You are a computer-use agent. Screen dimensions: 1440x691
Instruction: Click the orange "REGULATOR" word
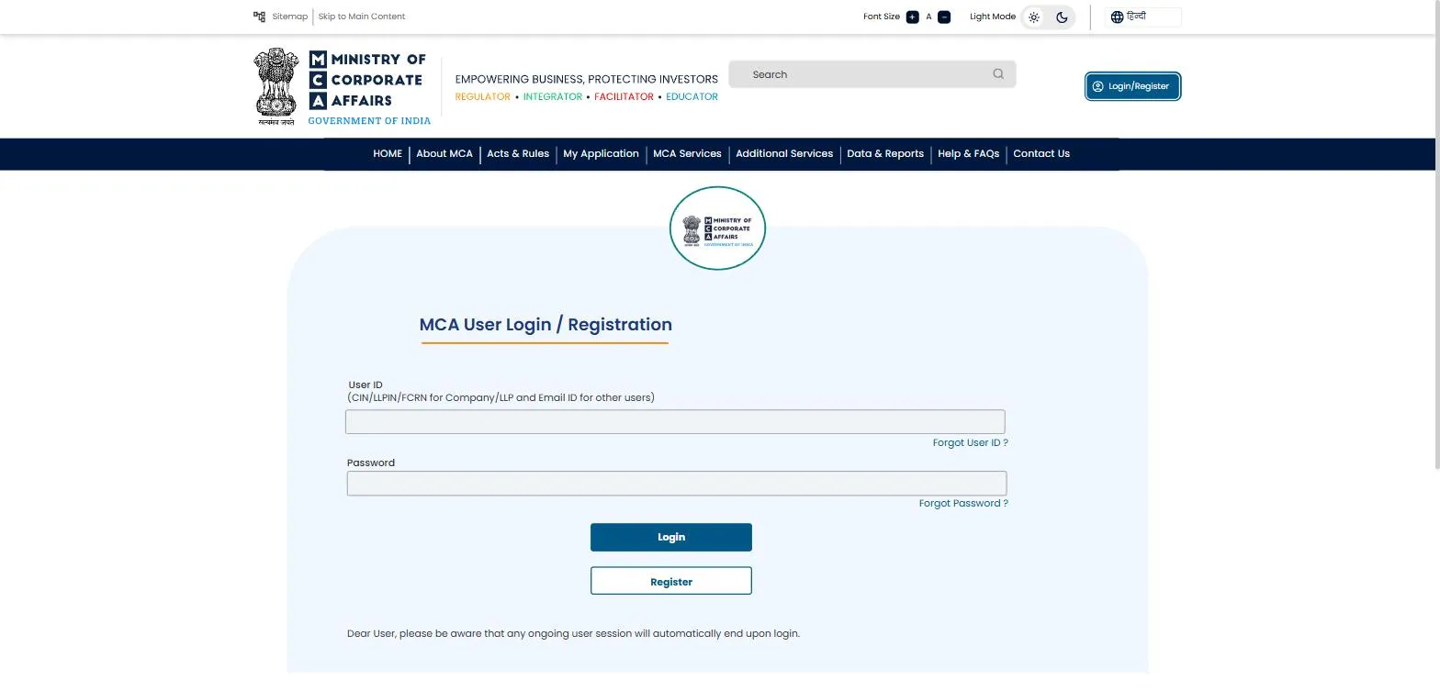[483, 96]
